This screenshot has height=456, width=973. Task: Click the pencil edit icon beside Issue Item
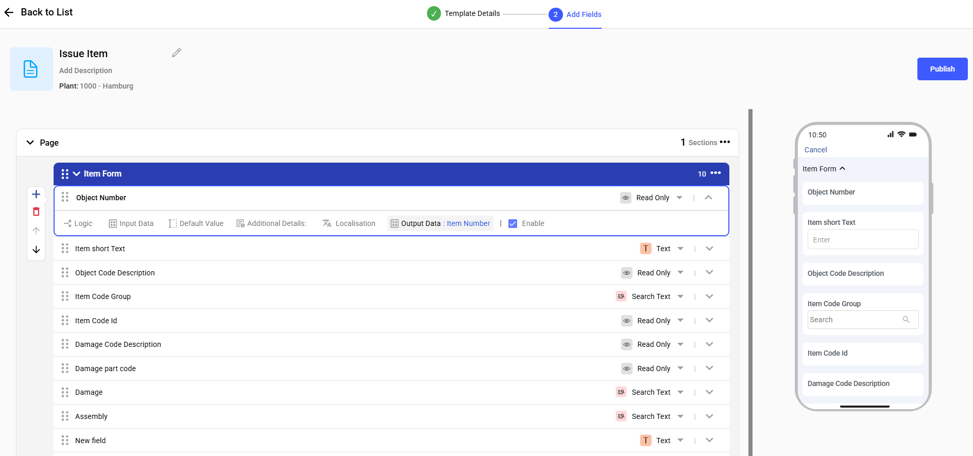[176, 53]
